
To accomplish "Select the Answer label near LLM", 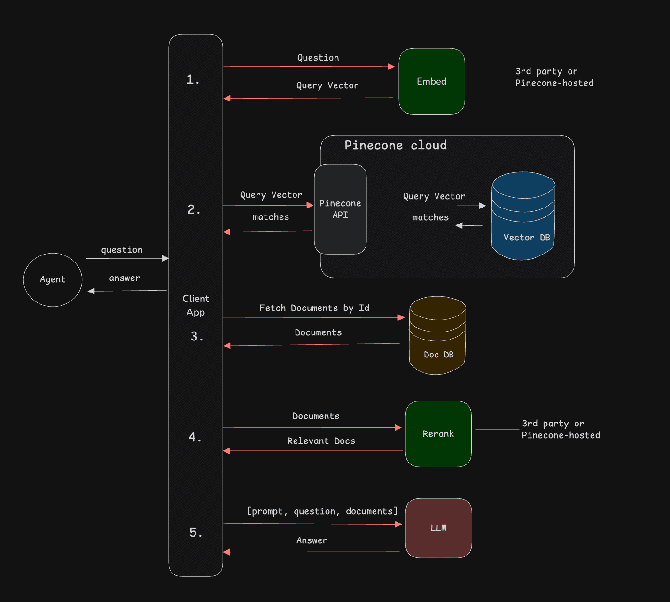I will [x=312, y=540].
